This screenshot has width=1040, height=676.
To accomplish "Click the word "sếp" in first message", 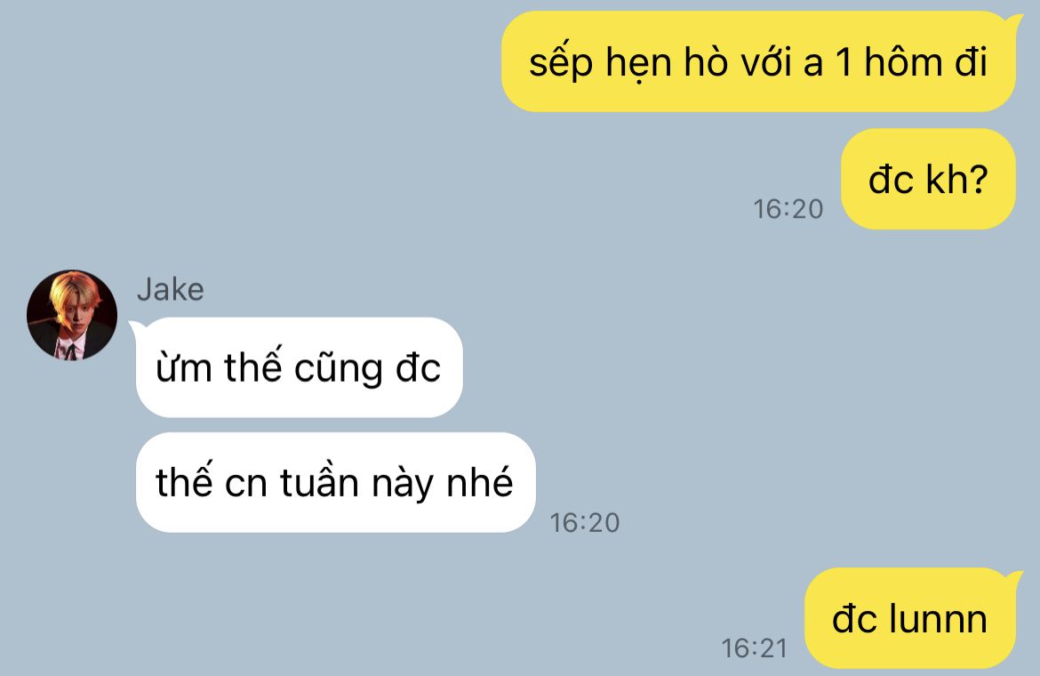I will (x=561, y=63).
